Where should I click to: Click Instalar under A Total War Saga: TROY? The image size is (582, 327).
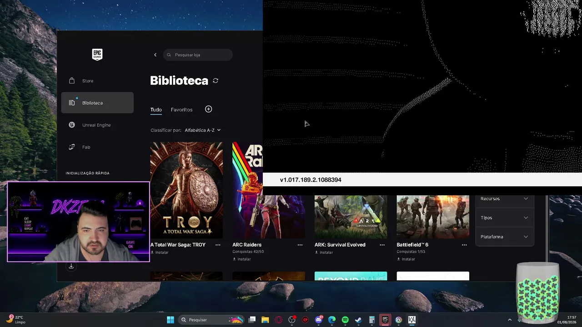pyautogui.click(x=160, y=253)
